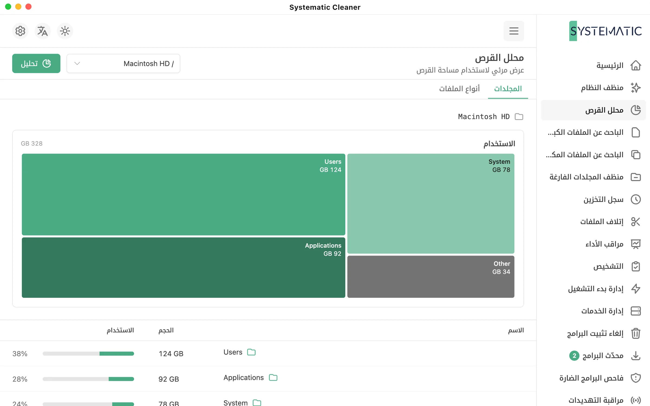The height and width of the screenshot is (406, 650).
Task: Click the language translate icon
Action: click(x=43, y=31)
